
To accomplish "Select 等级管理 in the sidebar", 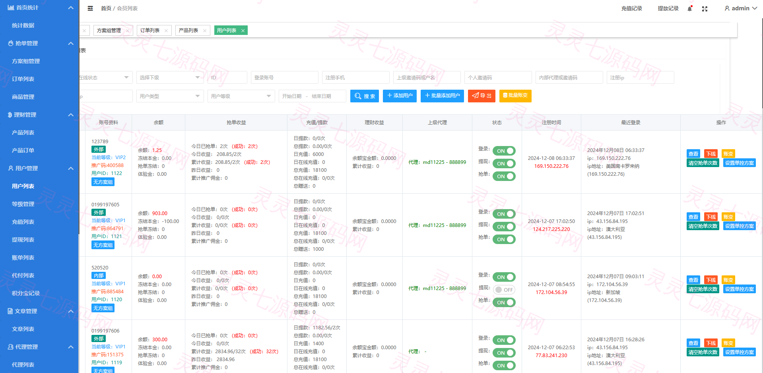I will pos(23,204).
